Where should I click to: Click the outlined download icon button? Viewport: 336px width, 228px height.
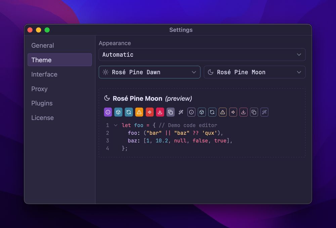[243, 112]
